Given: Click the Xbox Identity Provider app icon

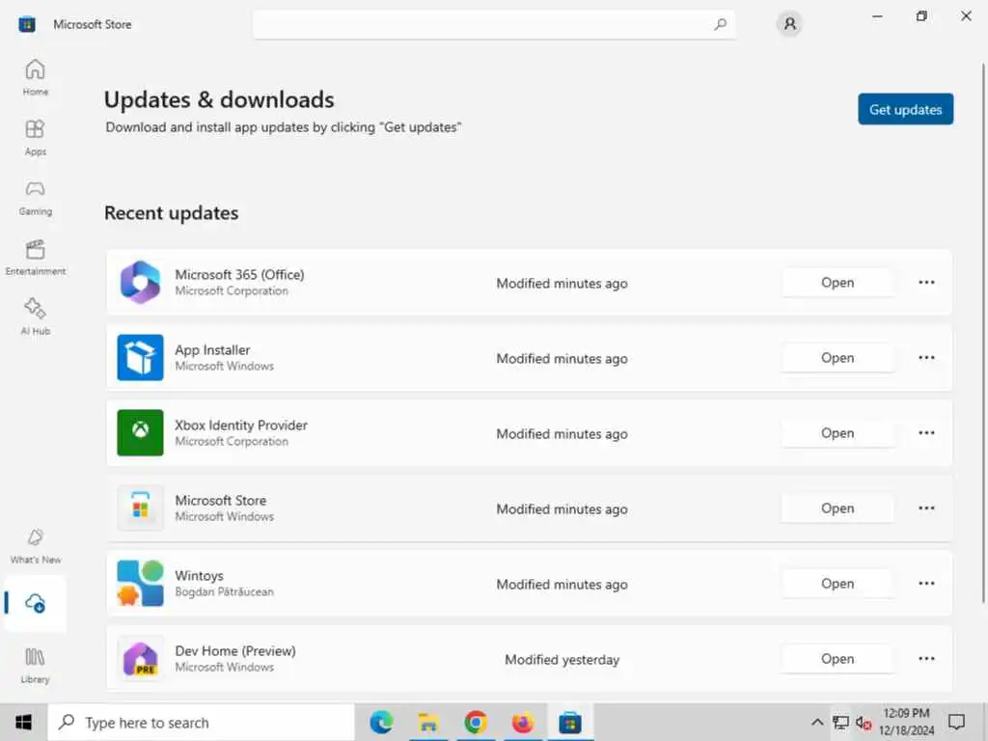Looking at the screenshot, I should (140, 433).
